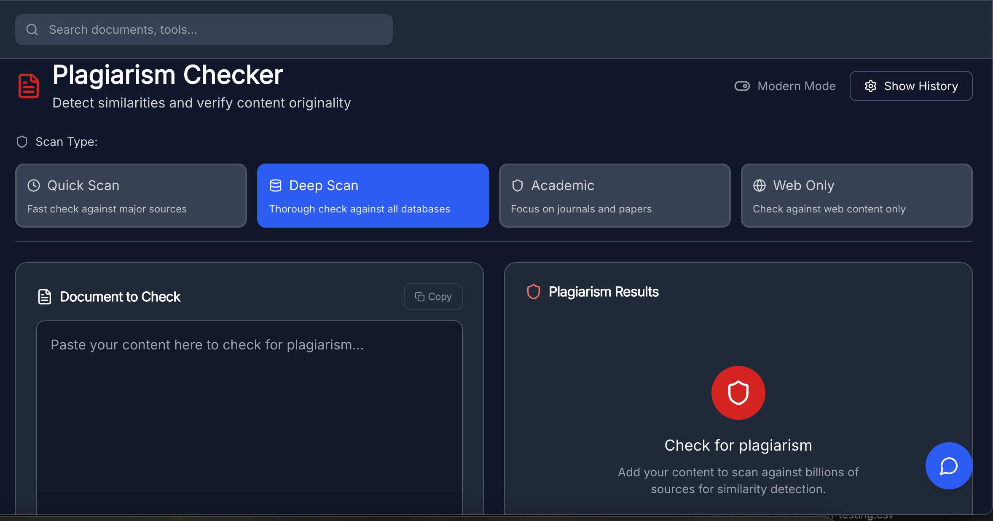The image size is (993, 521).
Task: Click the Show History button
Action: [911, 86]
